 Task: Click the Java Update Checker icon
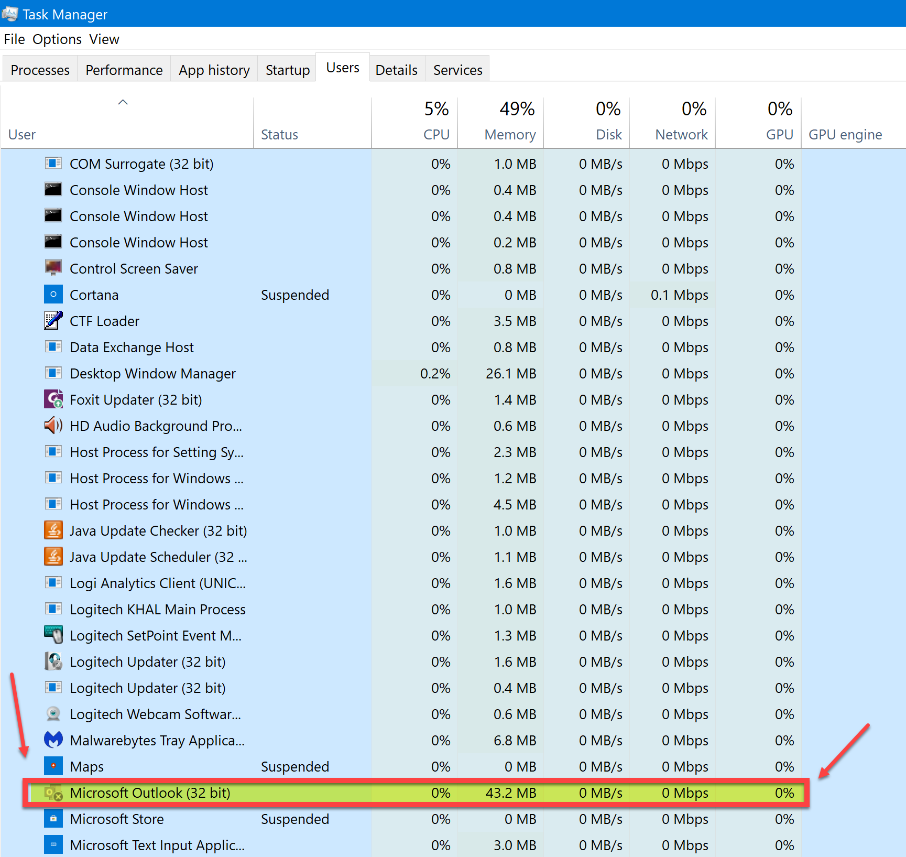[x=53, y=530]
